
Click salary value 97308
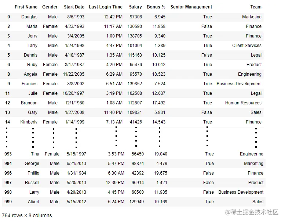coord(136,17)
